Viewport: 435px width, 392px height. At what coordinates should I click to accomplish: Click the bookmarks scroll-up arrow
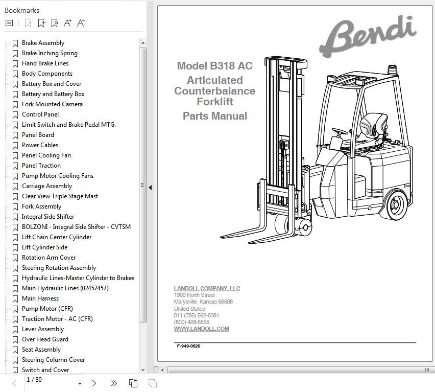point(143,43)
